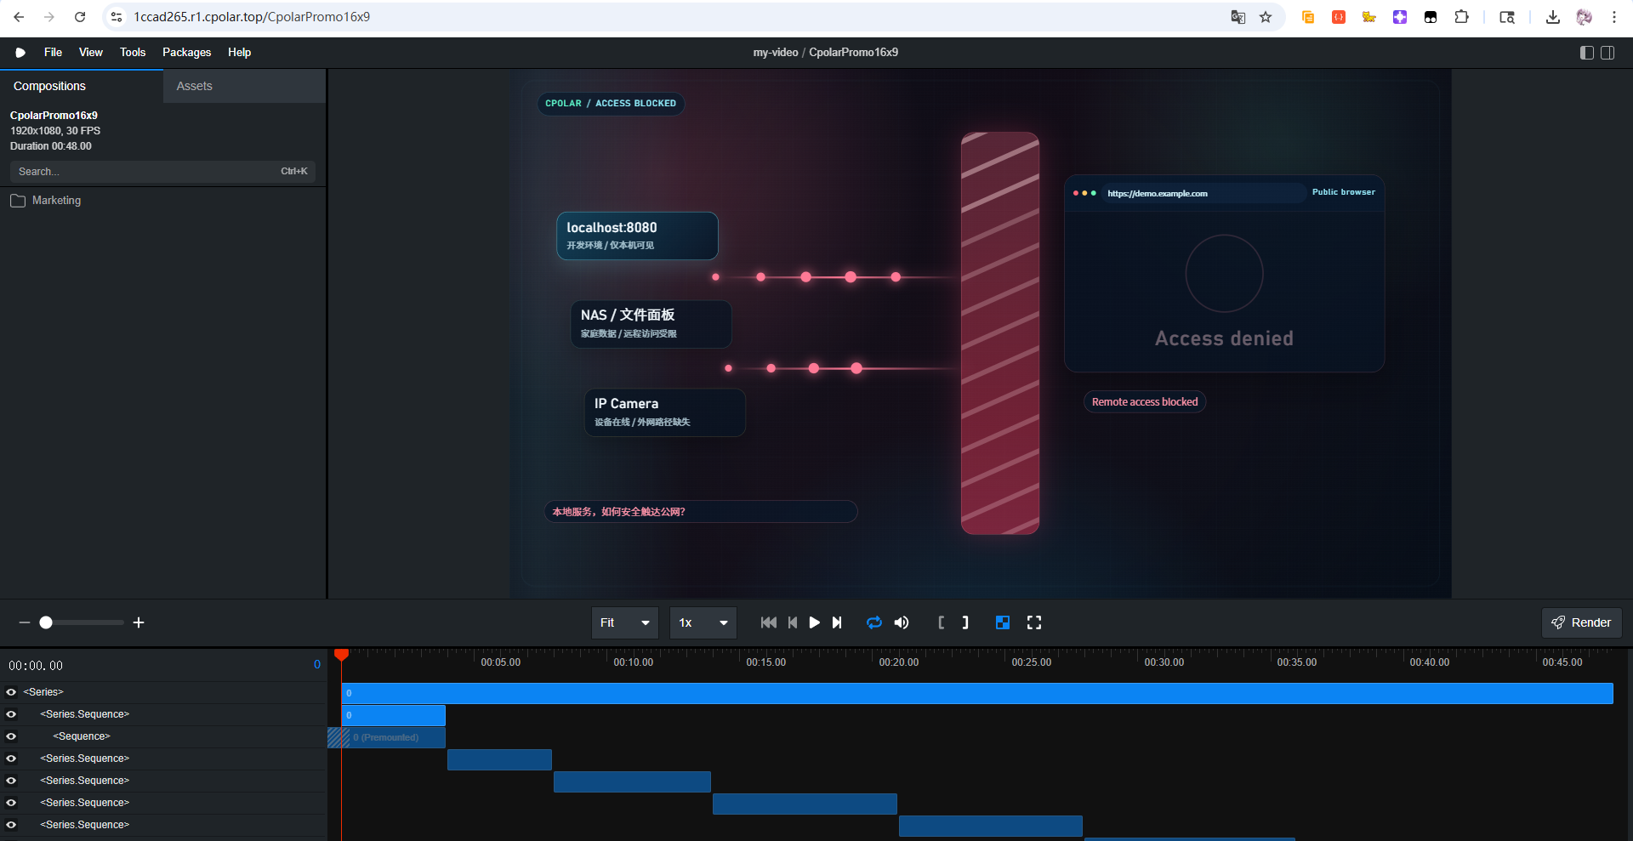This screenshot has height=841, width=1633.
Task: Step forward one frame
Action: click(x=837, y=622)
